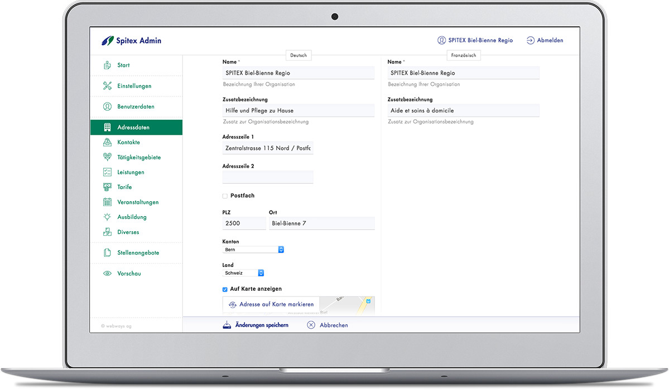Switch to the Französisch language tab
The width and height of the screenshot is (669, 390).
[x=463, y=55]
